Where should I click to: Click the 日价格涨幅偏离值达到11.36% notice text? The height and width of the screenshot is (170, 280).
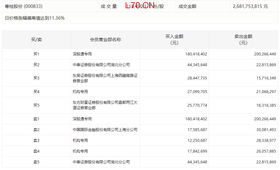pyautogui.click(x=35, y=18)
